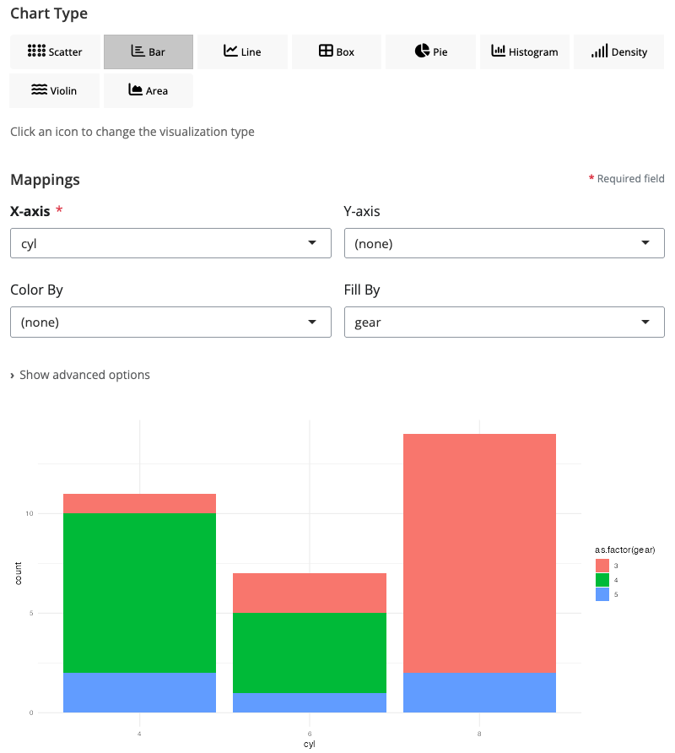Screen dimensions: 675x753
Task: Open the Fill By dropdown showing gear
Action: 504,322
